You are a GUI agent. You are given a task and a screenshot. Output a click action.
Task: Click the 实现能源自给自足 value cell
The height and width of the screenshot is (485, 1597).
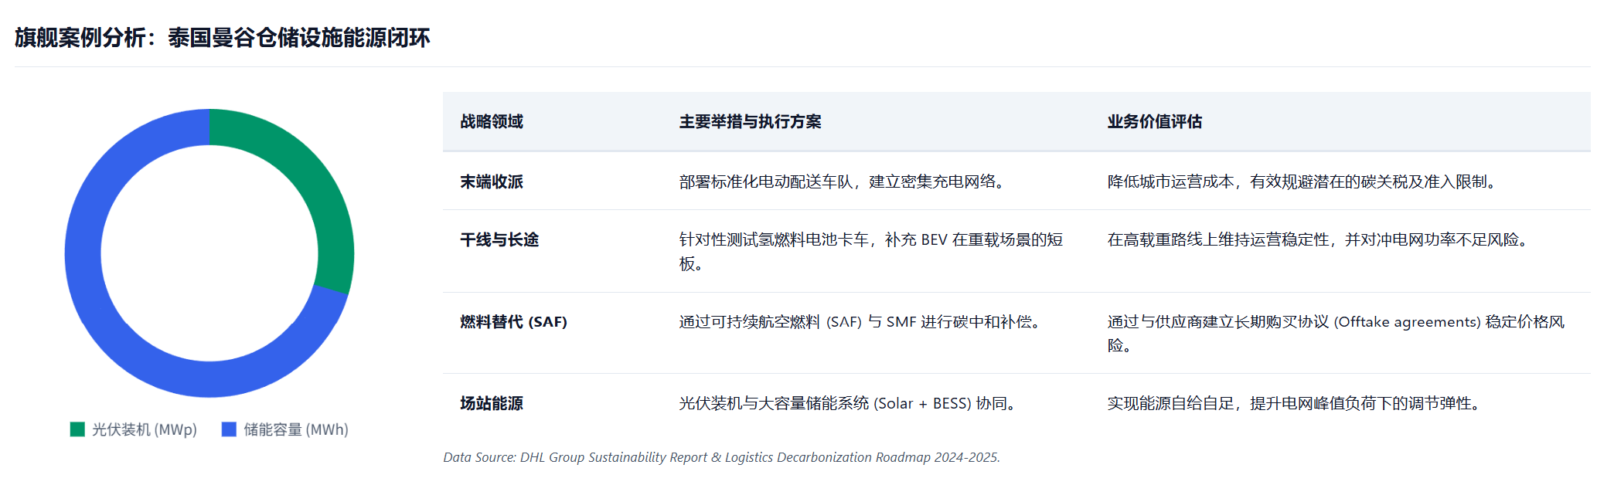click(1296, 403)
